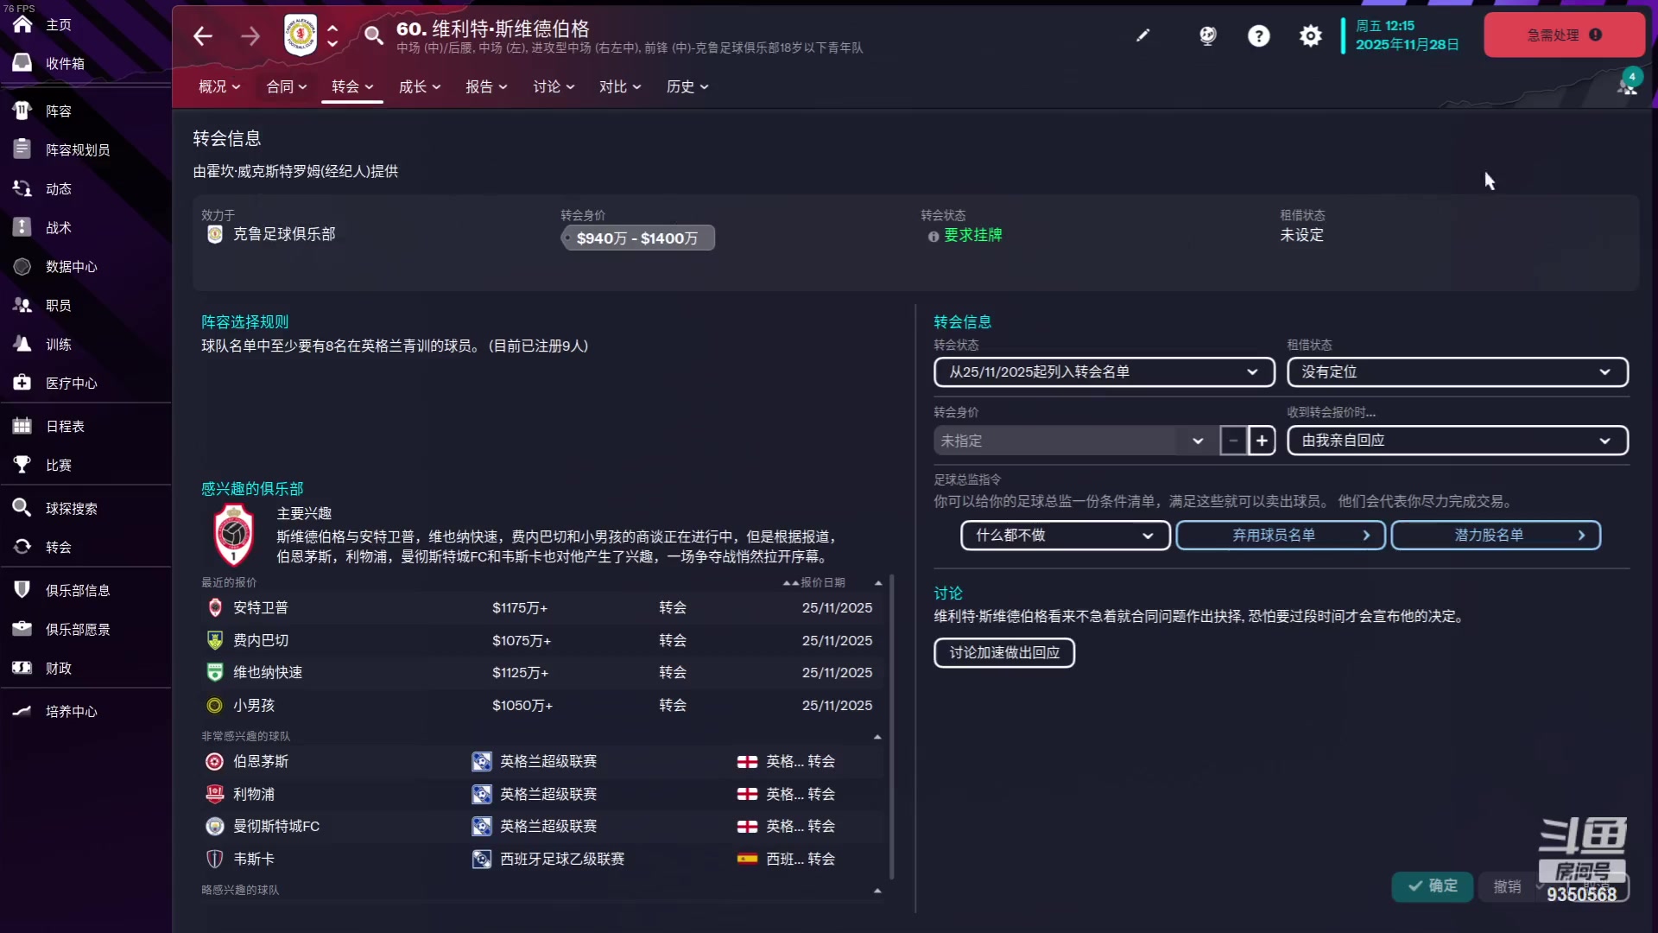Collapse the 非常感兴趣的球队 section
Screen dimensions: 1658x933
tap(877, 737)
